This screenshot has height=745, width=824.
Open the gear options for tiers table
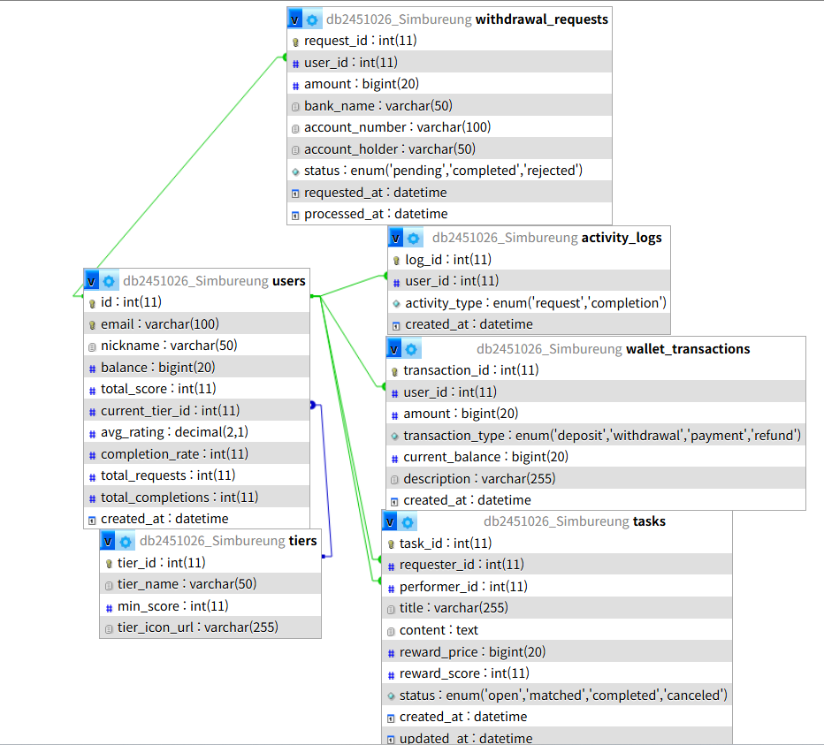pos(126,541)
